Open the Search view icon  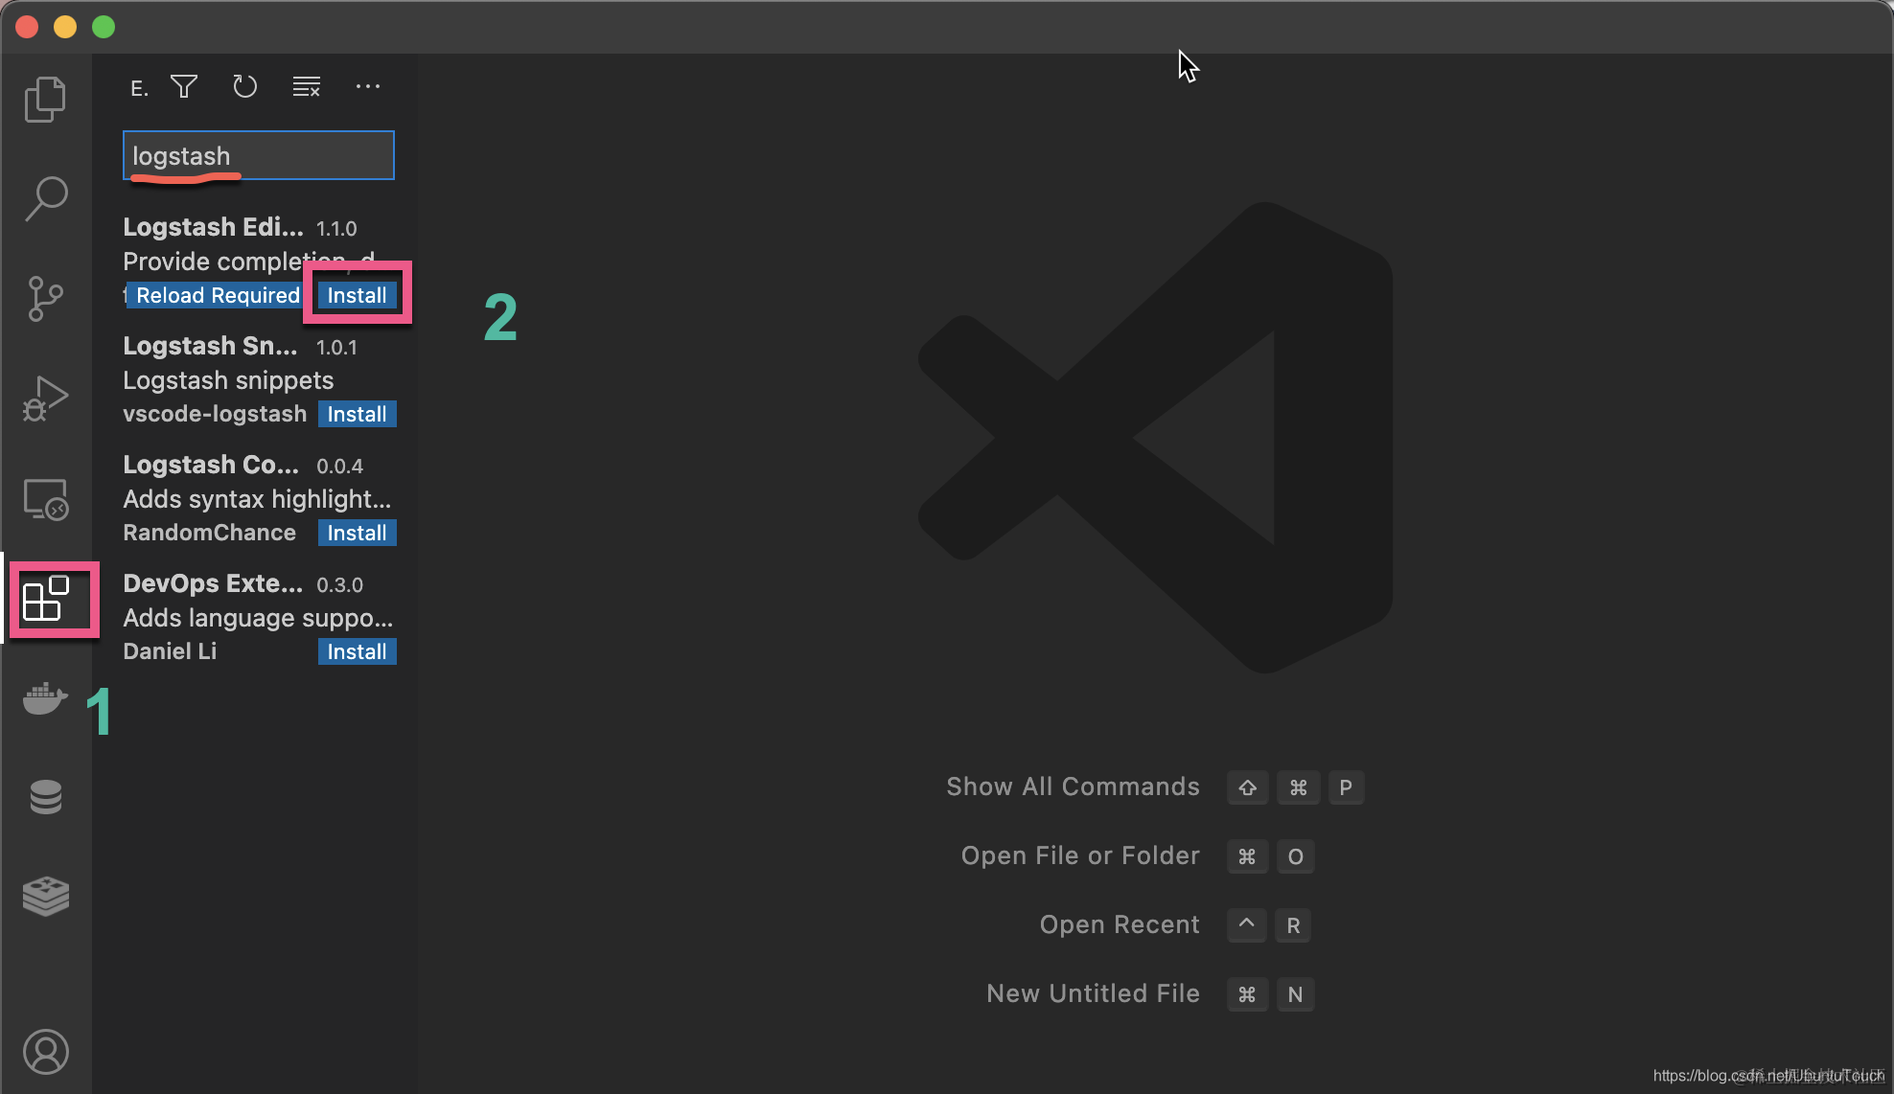coord(45,198)
